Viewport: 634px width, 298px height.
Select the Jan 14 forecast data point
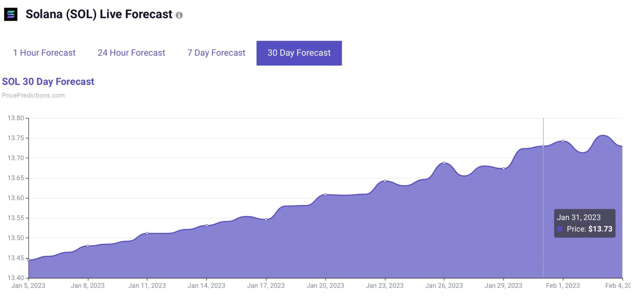pyautogui.click(x=206, y=226)
